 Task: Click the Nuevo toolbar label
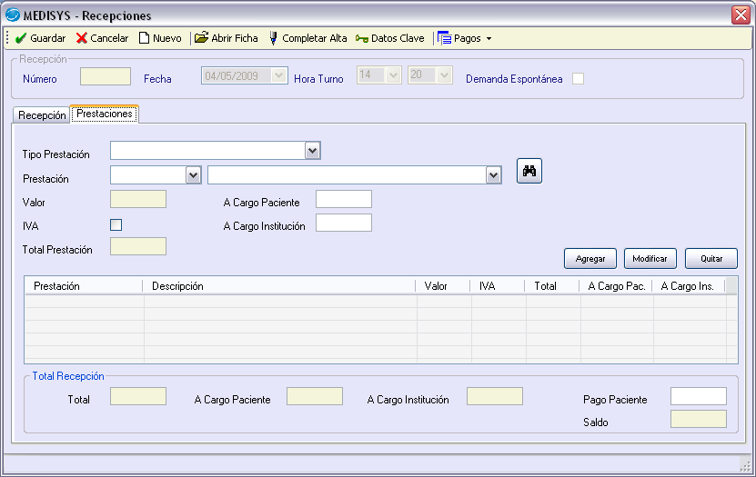pos(167,38)
